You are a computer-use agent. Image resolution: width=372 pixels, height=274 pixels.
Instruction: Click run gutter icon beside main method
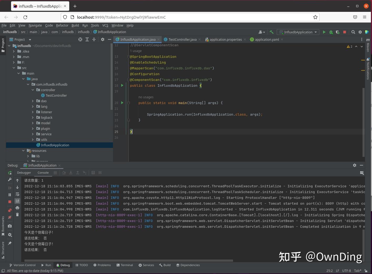tap(122, 103)
